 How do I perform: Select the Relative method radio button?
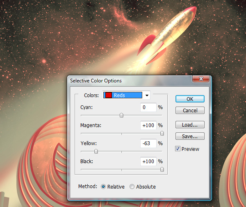coord(103,187)
